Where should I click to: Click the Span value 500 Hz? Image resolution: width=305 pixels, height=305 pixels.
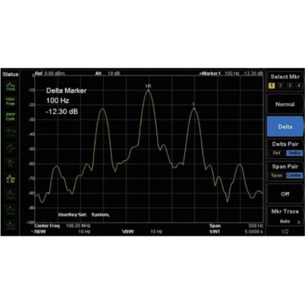[x=256, y=226]
